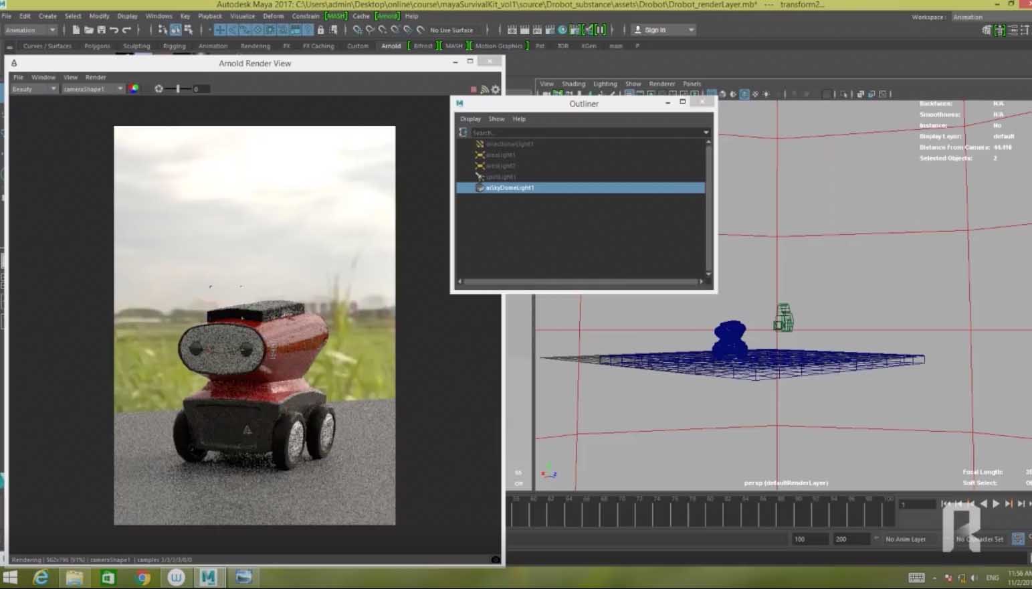This screenshot has width=1032, height=589.
Task: Click Render settings icon in status line
Action: 550,30
